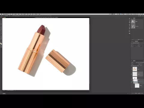144x108 pixels.
Task: Click Add Layer Mask icon
Action: pos(136,93)
